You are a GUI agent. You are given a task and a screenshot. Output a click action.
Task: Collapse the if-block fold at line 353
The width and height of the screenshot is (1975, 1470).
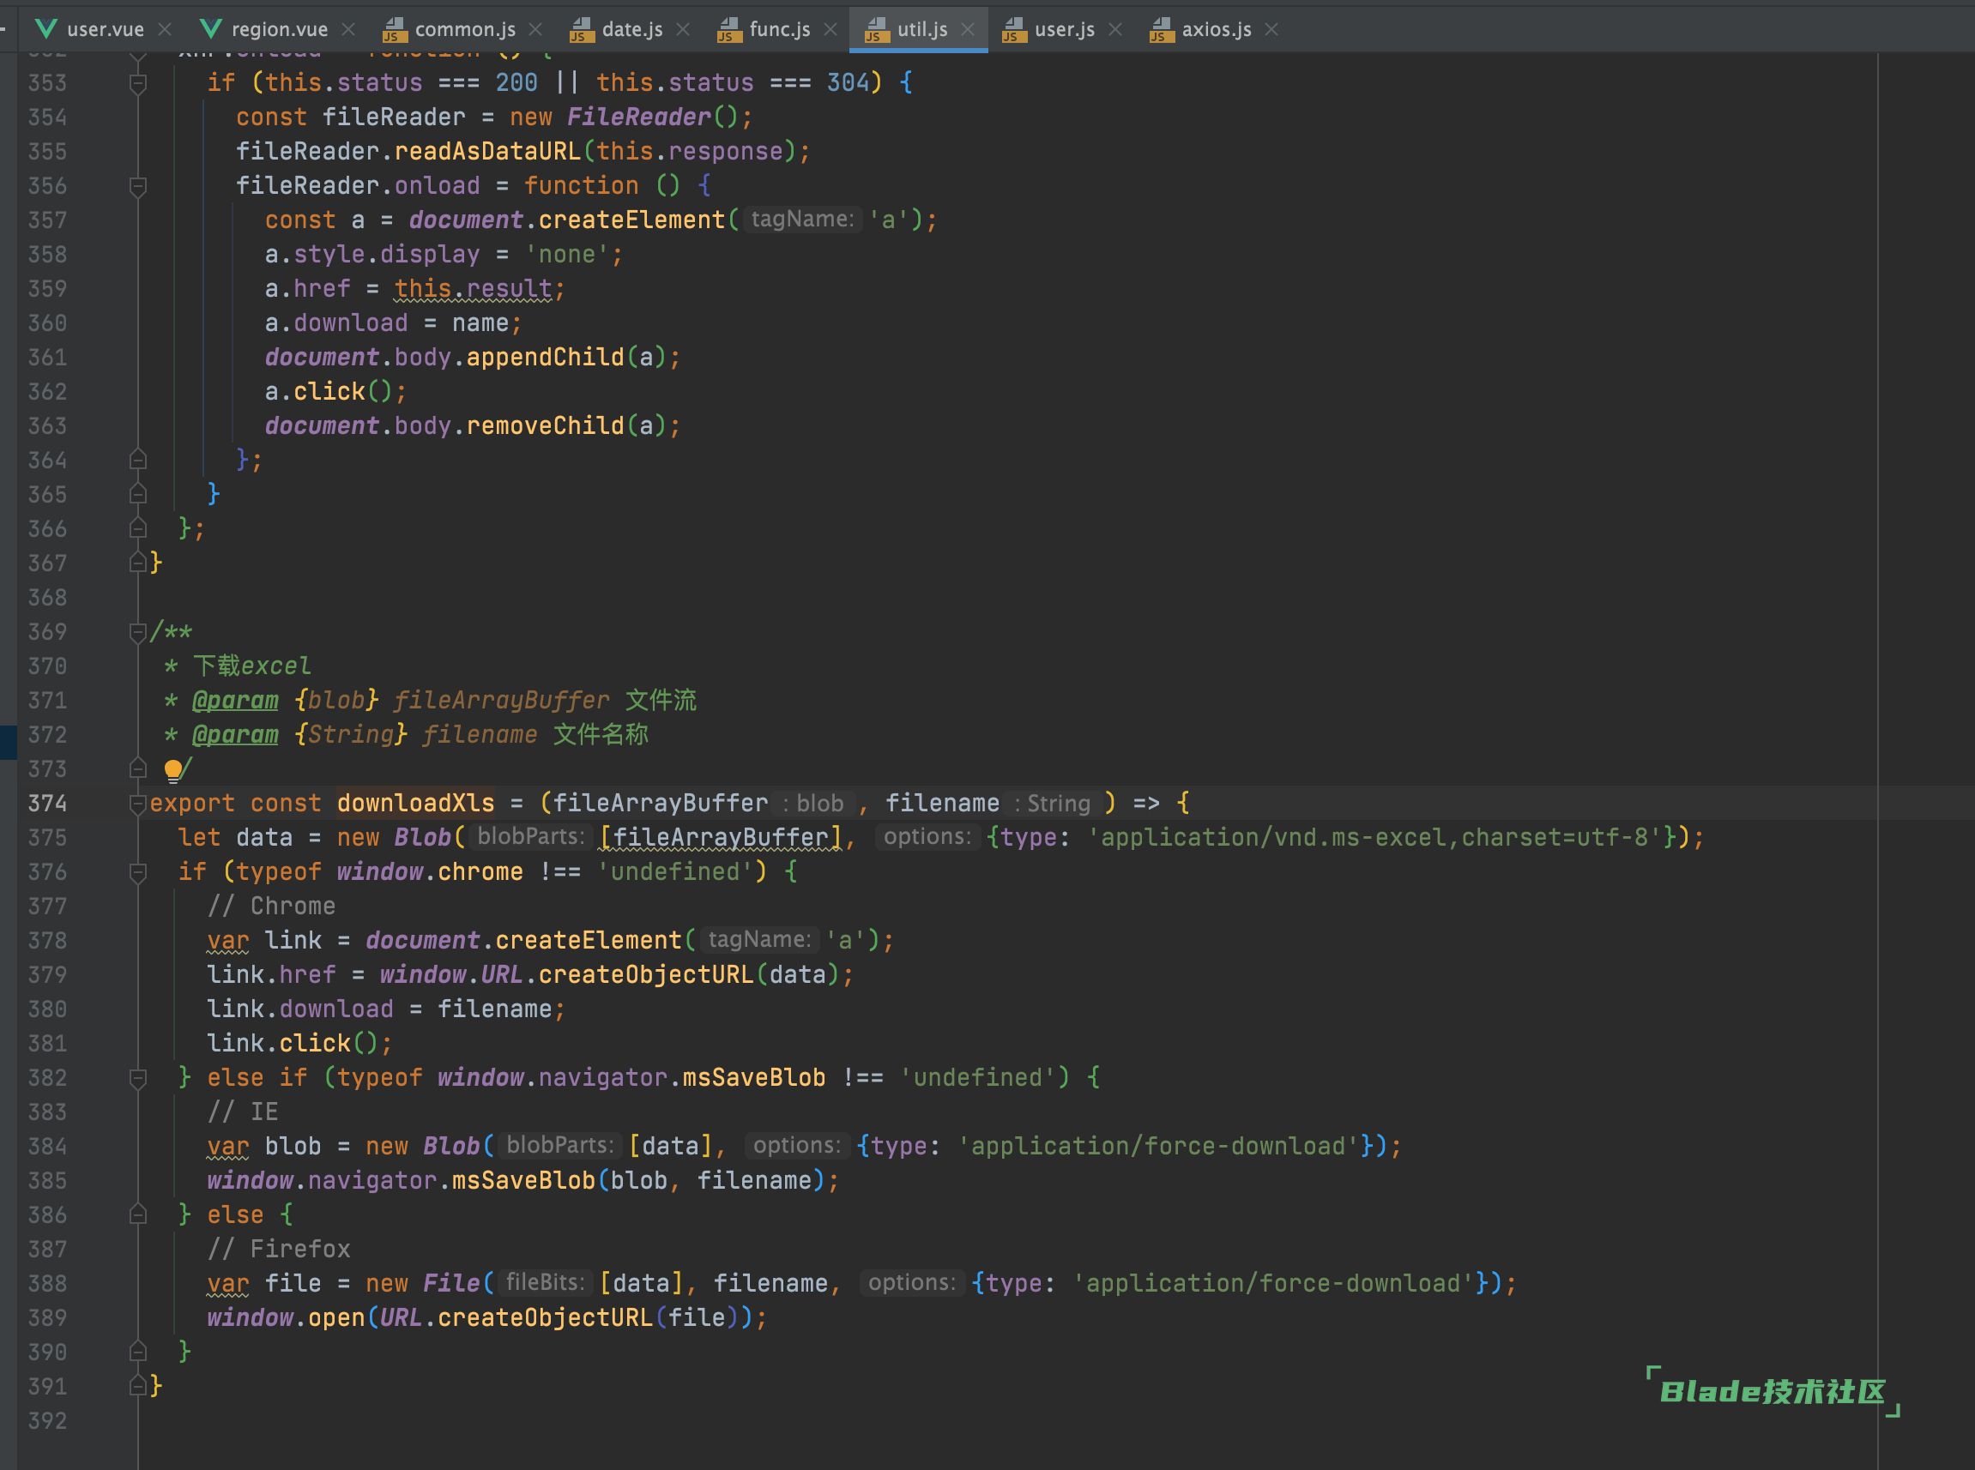[x=138, y=84]
